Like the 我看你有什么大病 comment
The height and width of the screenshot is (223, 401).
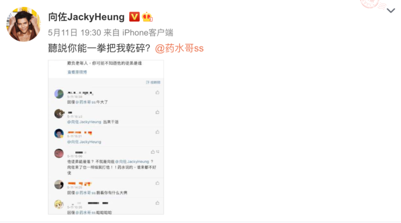tap(157, 183)
